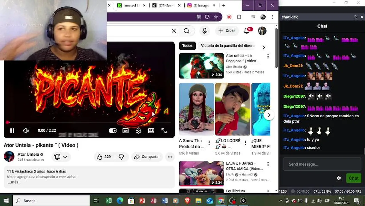Click the red record extension icon
Image resolution: width=365 pixels, height=206 pixels.
[x=229, y=17]
